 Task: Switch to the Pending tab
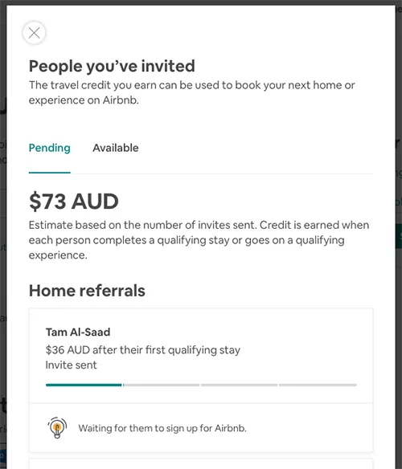pos(49,148)
